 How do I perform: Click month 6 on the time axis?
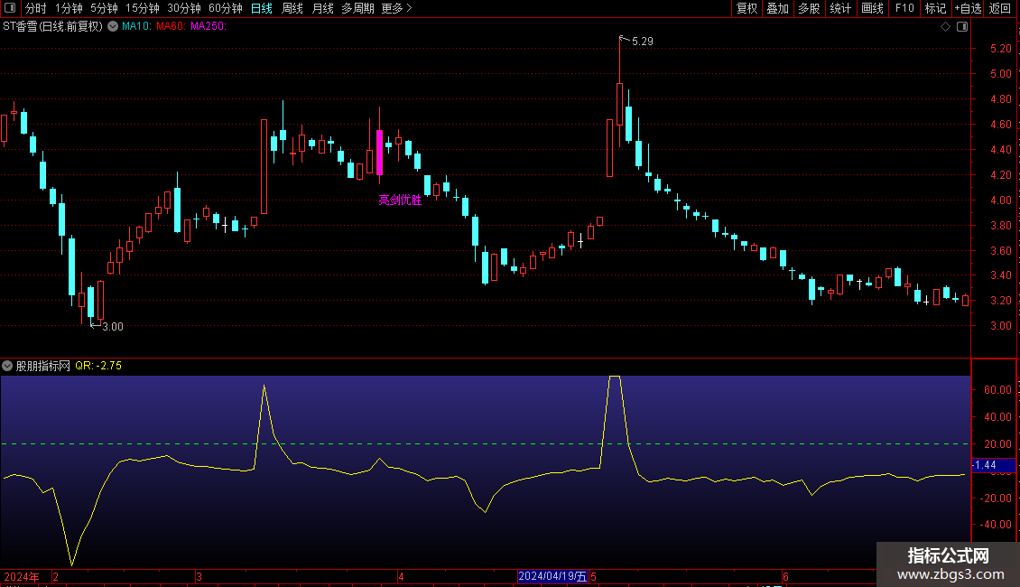click(x=786, y=577)
